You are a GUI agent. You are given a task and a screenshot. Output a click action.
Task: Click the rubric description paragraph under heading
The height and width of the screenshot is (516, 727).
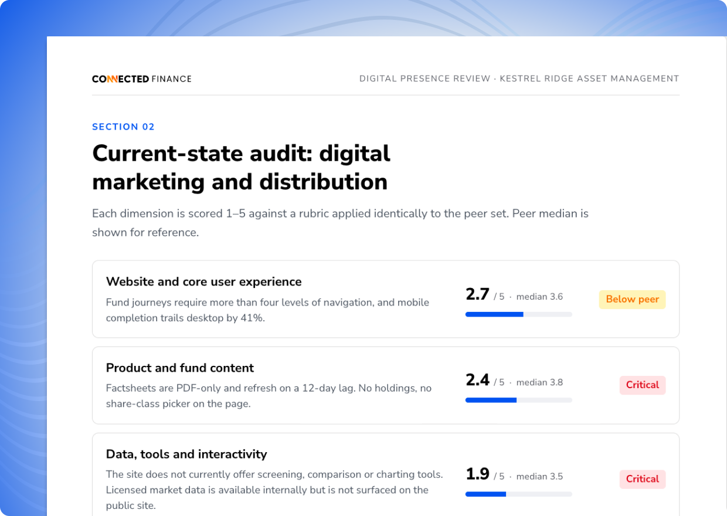[x=340, y=223]
